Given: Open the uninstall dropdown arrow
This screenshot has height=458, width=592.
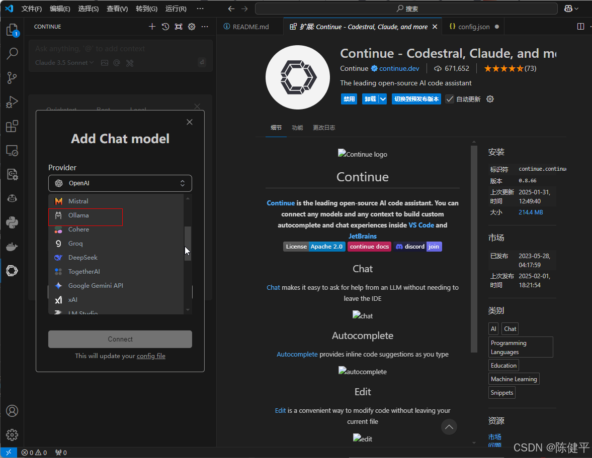Looking at the screenshot, I should coord(383,99).
